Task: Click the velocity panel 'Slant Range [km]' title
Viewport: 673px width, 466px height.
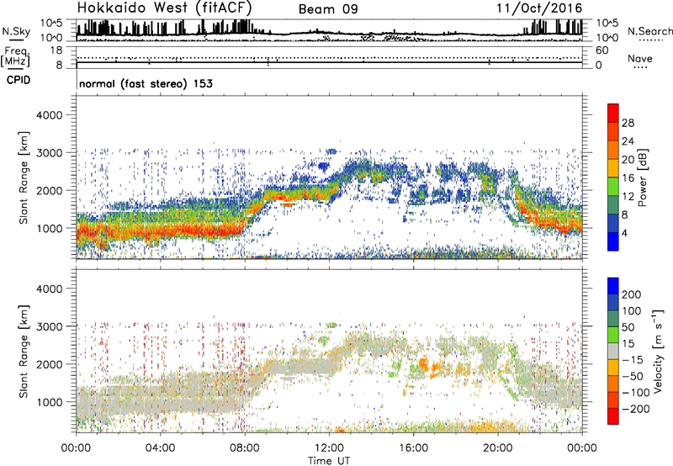Action: tap(24, 352)
